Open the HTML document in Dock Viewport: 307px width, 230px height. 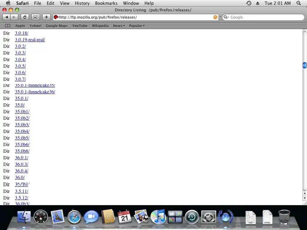(x=267, y=217)
